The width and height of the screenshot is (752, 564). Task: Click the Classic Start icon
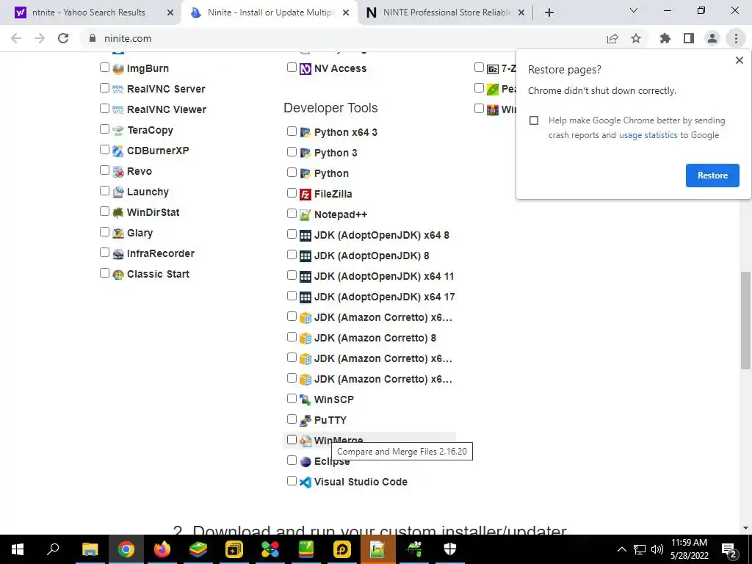pyautogui.click(x=118, y=275)
